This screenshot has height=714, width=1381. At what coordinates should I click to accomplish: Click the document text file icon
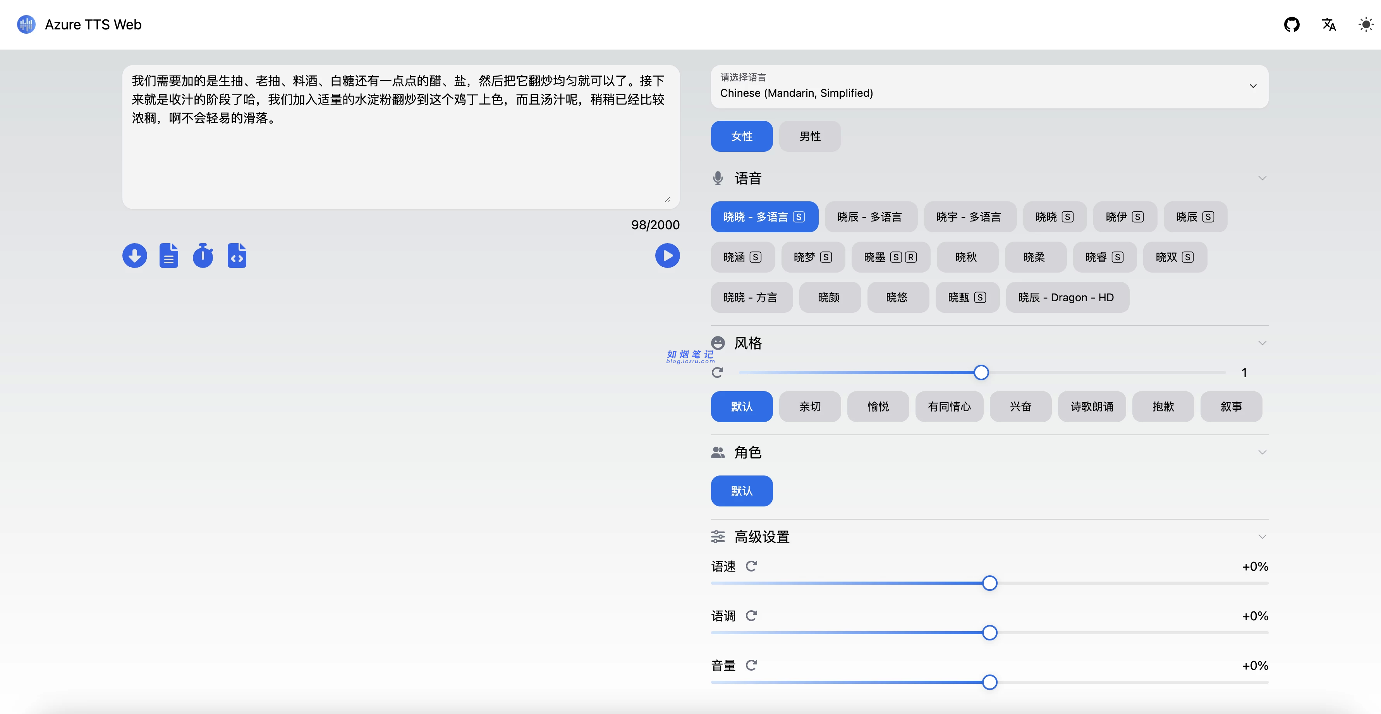coord(168,256)
